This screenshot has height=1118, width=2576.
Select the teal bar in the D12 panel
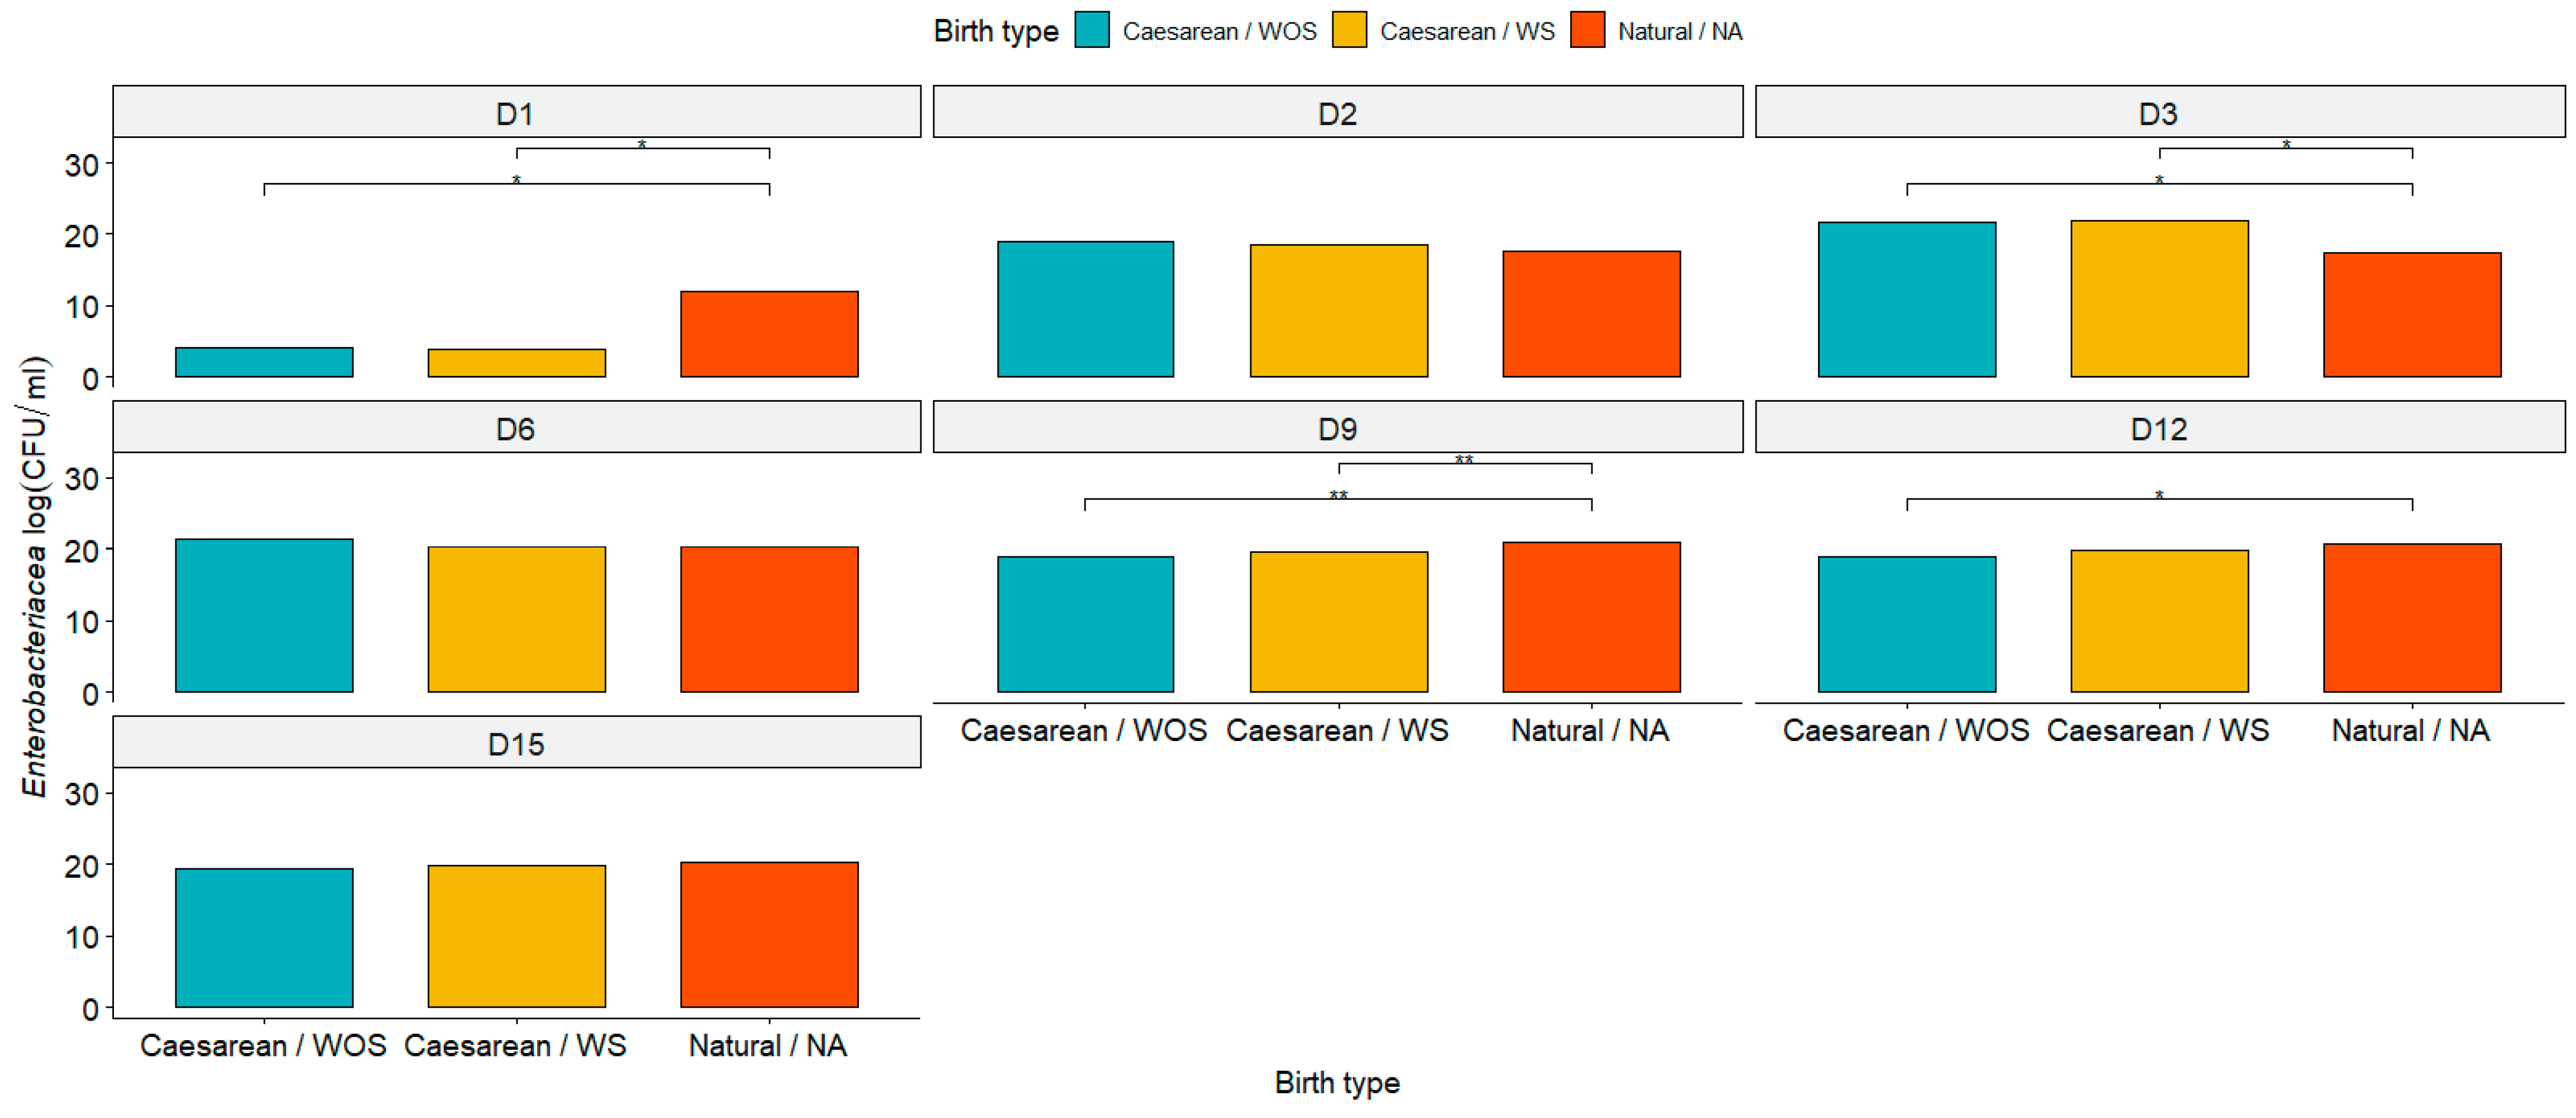[x=1906, y=624]
